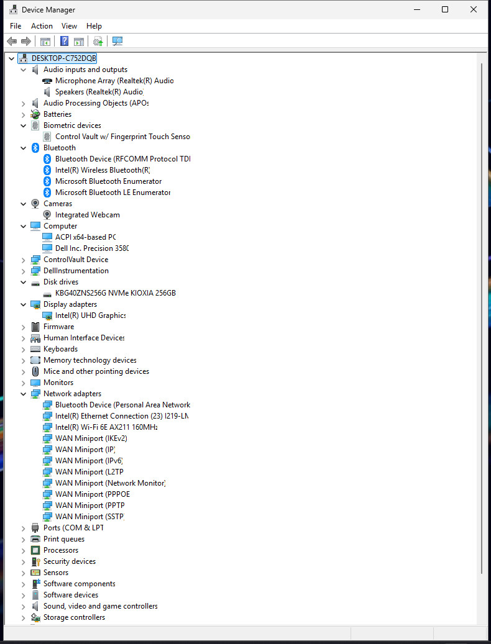Select Bluetooth Device (RFCOMM Protocol TDI)
491x644 pixels.
coord(123,159)
